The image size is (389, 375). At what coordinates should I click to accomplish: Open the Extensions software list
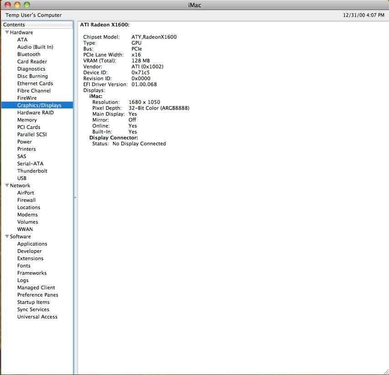[x=30, y=258]
